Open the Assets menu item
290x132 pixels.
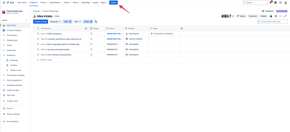tap(96, 3)
